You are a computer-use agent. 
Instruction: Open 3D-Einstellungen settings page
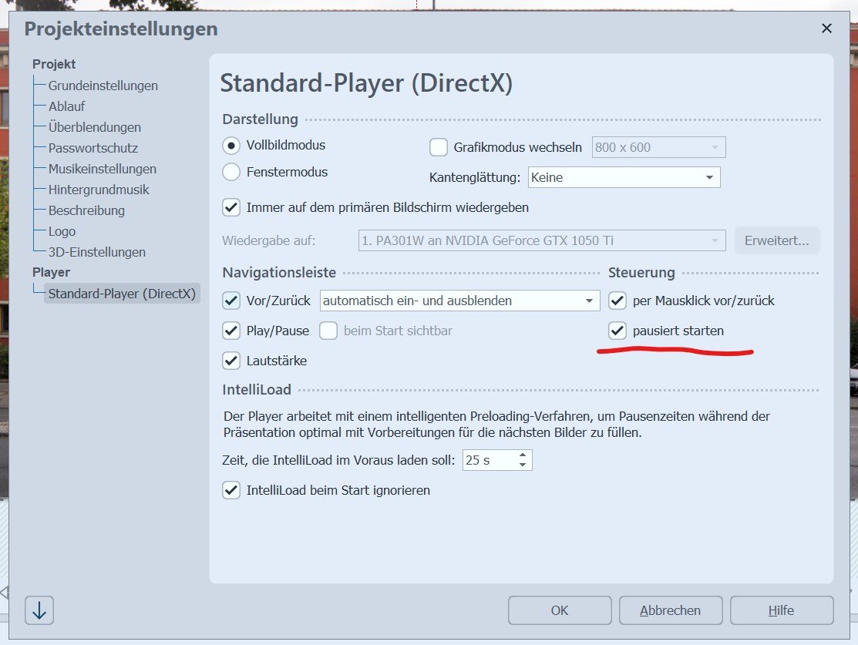pos(96,252)
